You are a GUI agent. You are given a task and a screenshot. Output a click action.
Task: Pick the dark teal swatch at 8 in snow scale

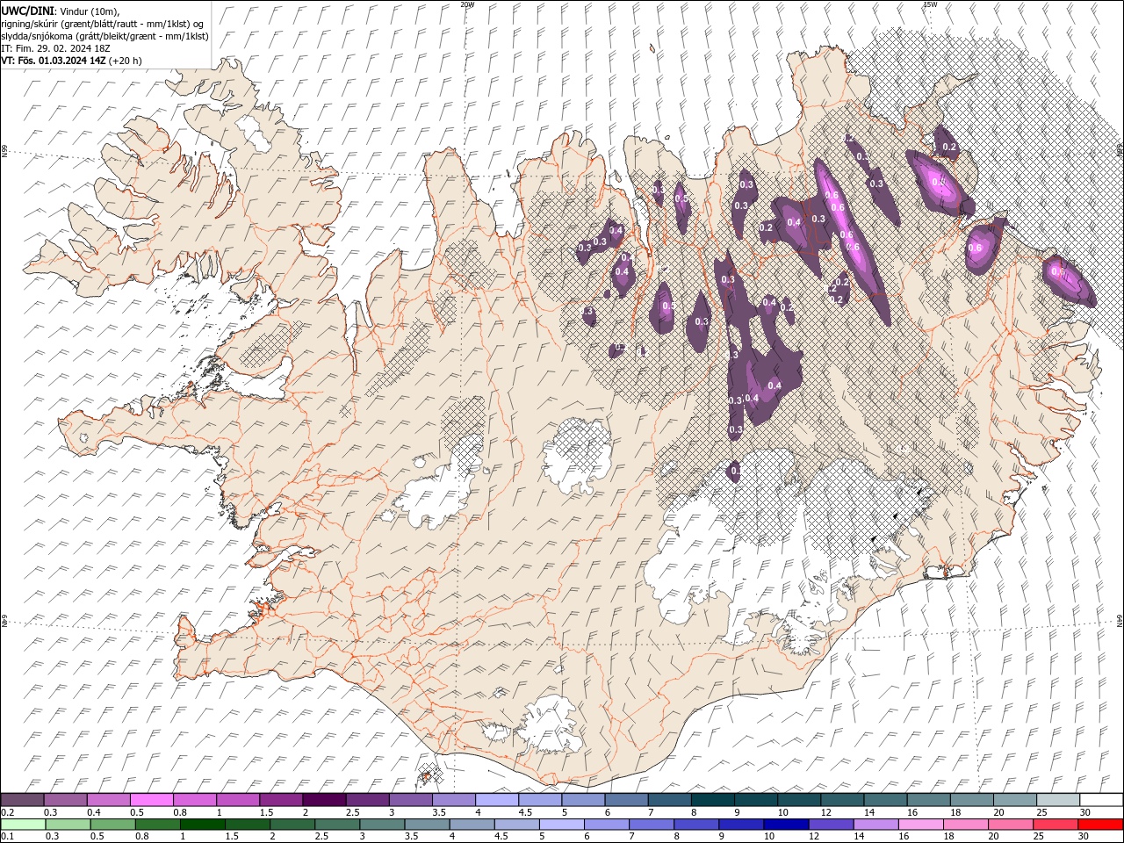point(713,800)
